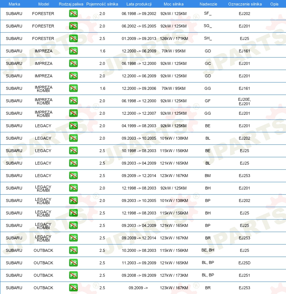Select engine code EJ20E, EJ201 cell
The height and width of the screenshot is (294, 286).
point(244,102)
